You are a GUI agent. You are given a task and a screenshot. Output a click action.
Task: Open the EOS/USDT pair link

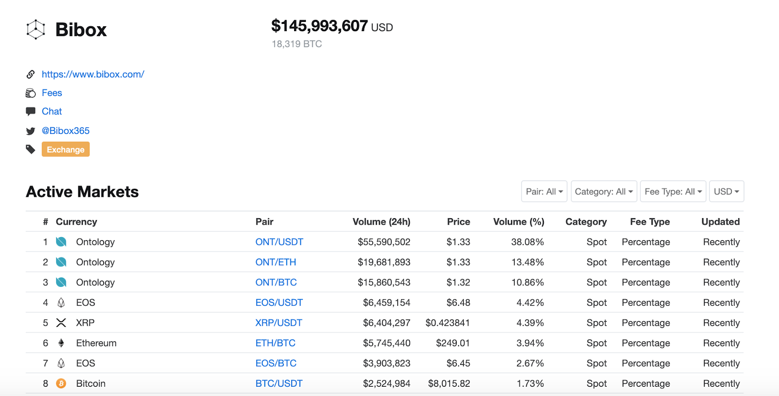(x=279, y=302)
